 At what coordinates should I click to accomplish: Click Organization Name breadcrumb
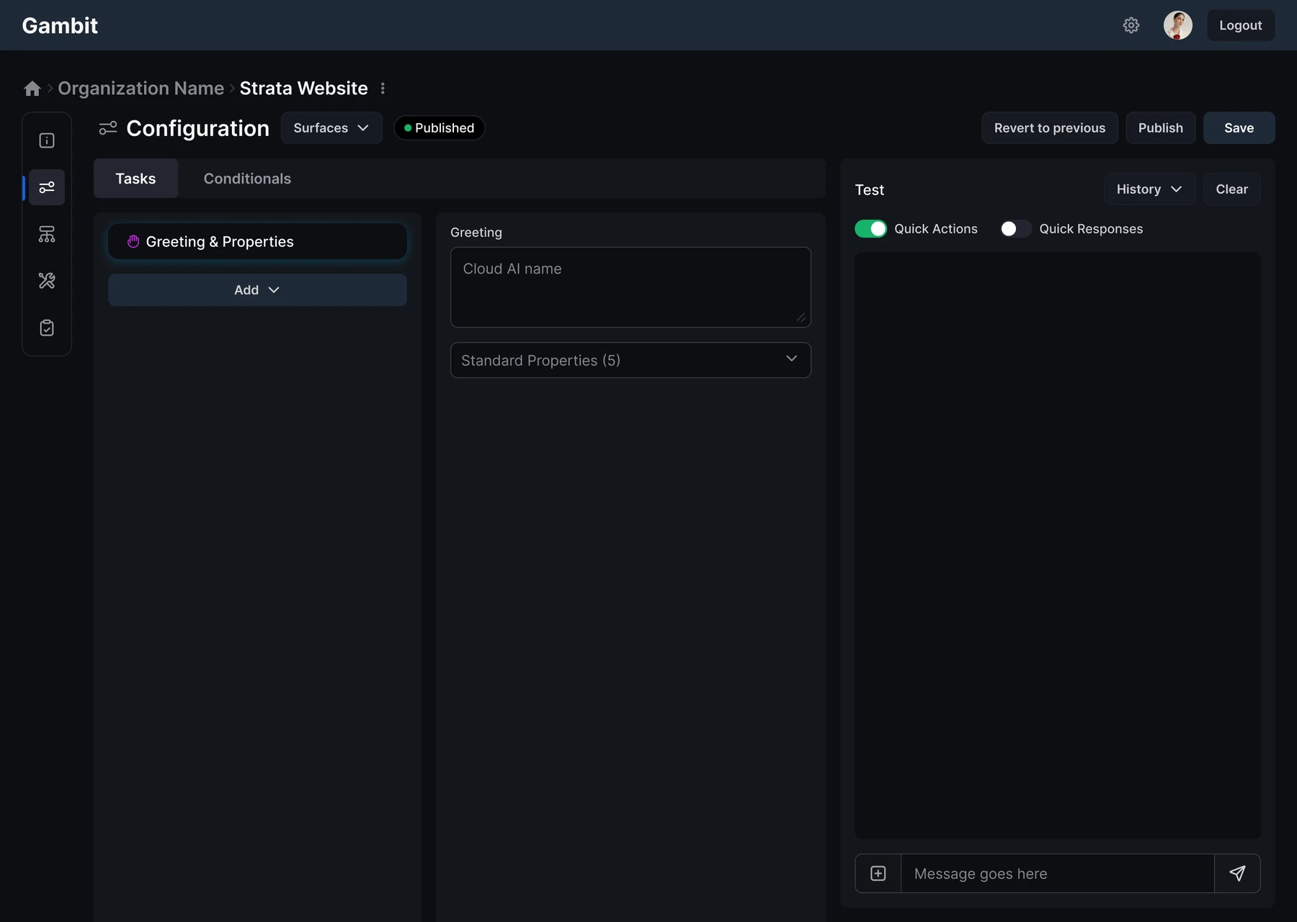pyautogui.click(x=141, y=88)
